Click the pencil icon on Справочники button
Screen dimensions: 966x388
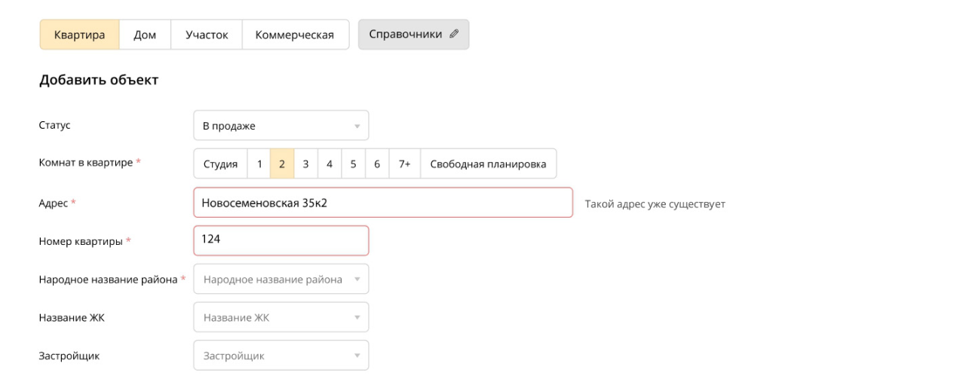453,34
